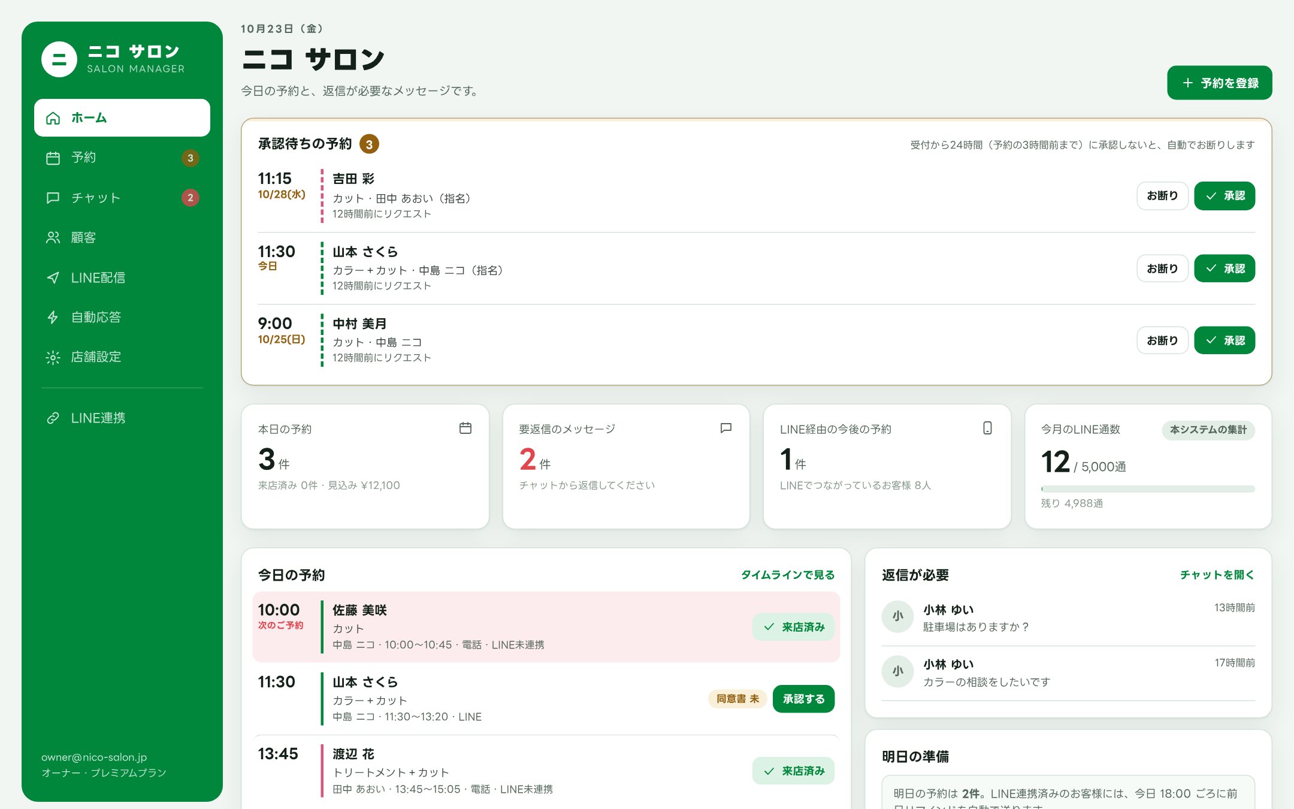Screen dimensions: 1294x809
Task: Click the 同意書 未 tag
Action: coord(737,699)
